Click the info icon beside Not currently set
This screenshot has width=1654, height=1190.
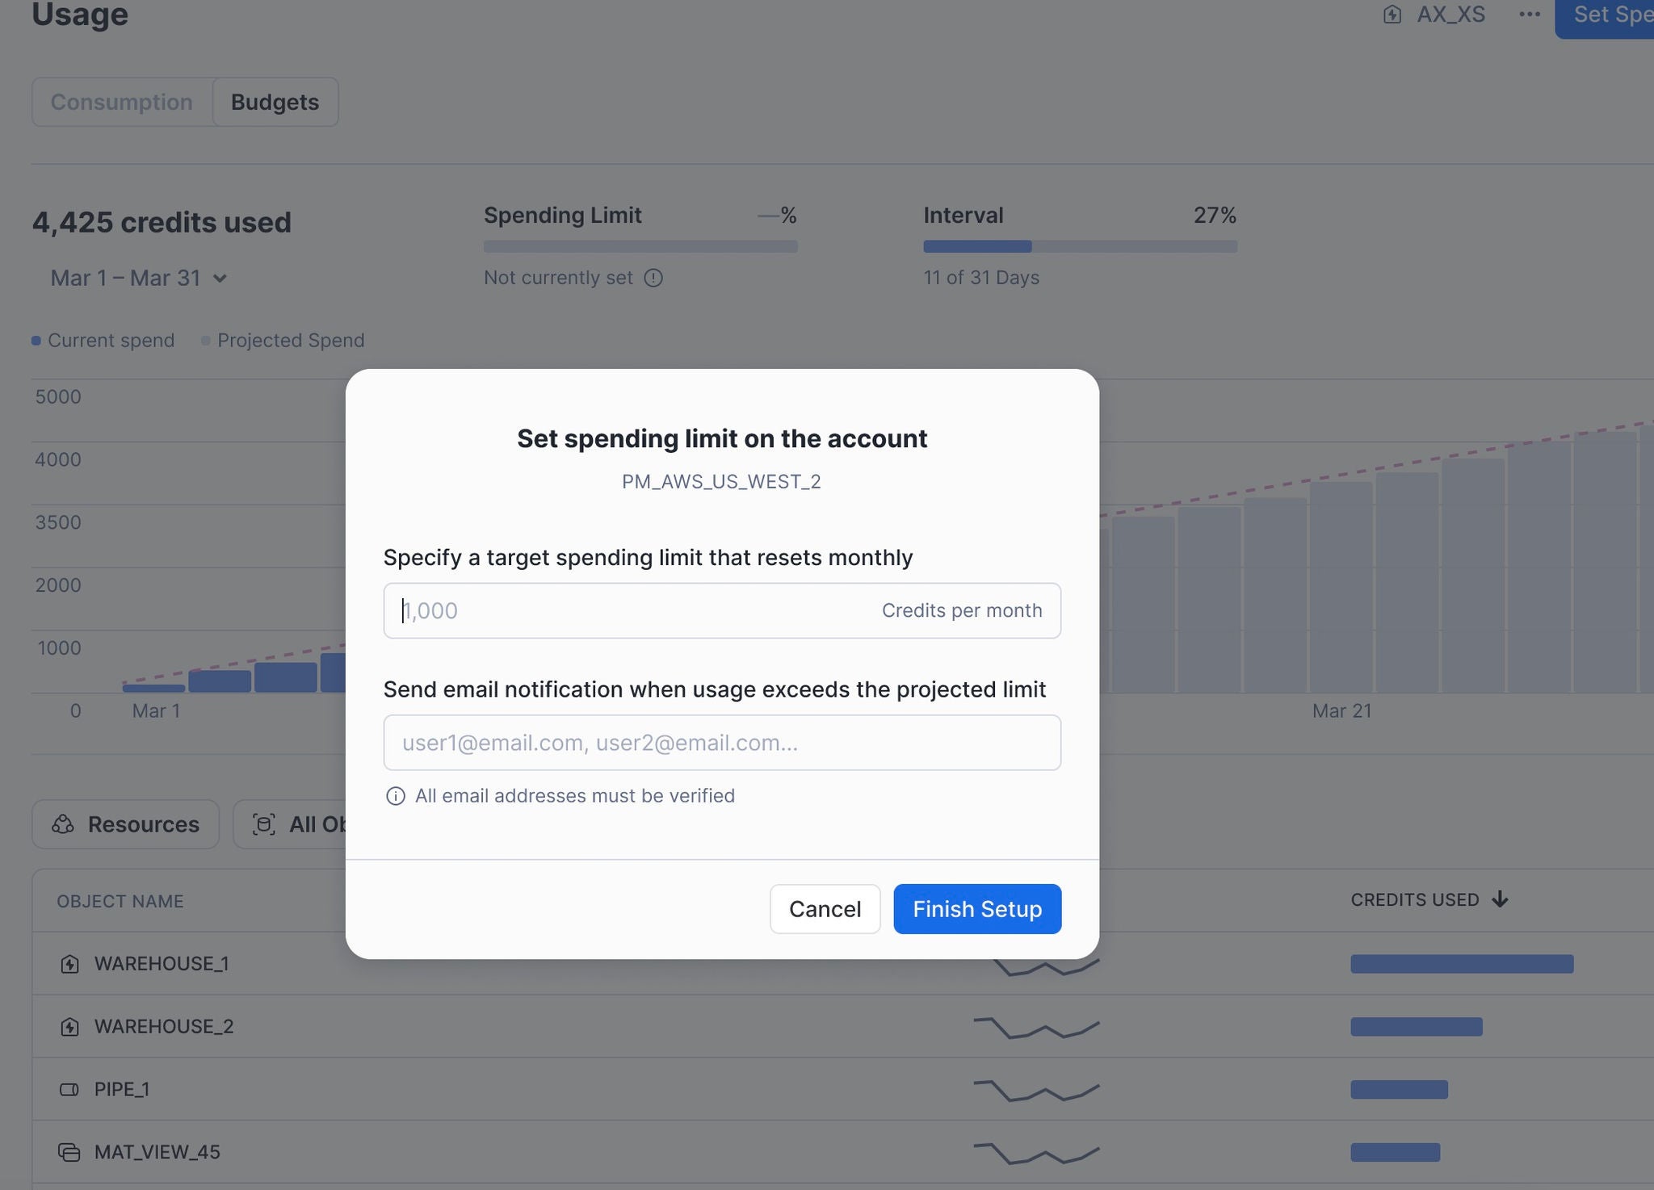click(653, 278)
